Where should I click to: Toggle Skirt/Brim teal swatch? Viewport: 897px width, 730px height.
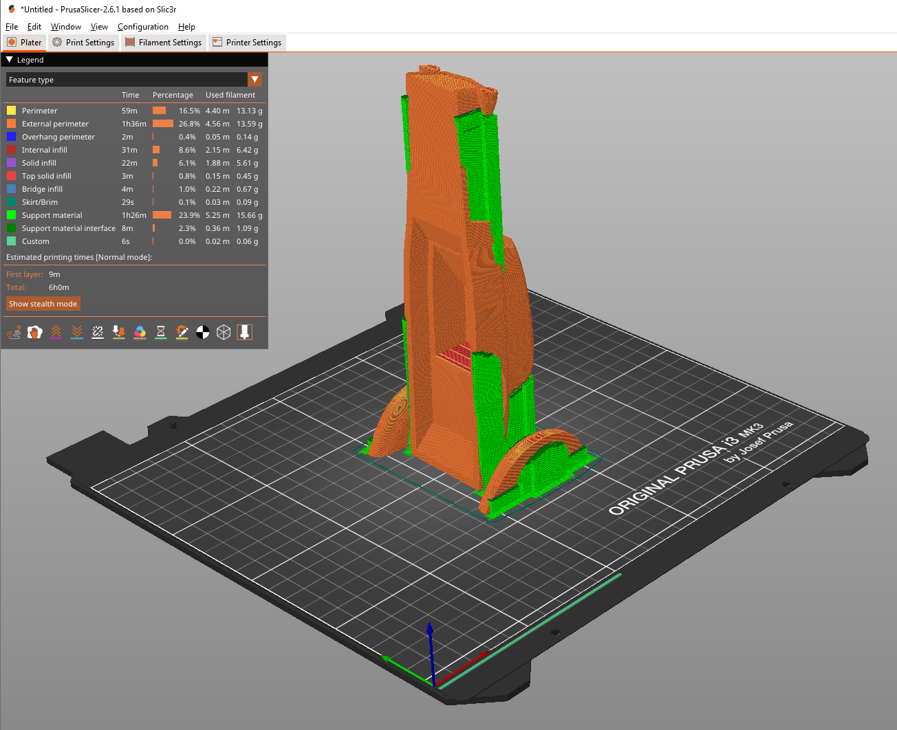click(11, 202)
